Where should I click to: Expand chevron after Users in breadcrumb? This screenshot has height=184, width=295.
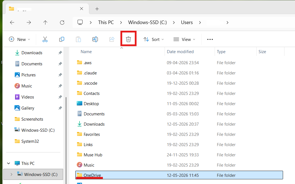pyautogui.click(x=200, y=23)
